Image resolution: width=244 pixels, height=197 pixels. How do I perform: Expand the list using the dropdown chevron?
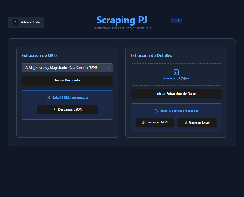pos(109,68)
